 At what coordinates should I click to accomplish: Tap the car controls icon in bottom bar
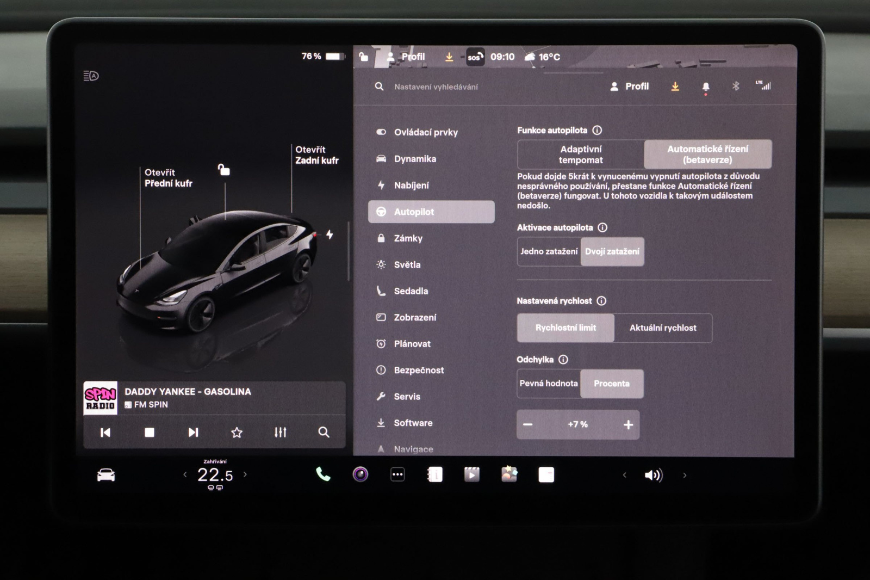pyautogui.click(x=106, y=475)
